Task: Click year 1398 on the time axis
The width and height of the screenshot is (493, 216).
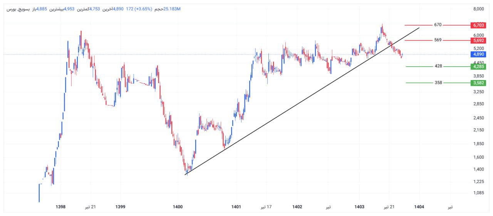Action: click(x=60, y=207)
